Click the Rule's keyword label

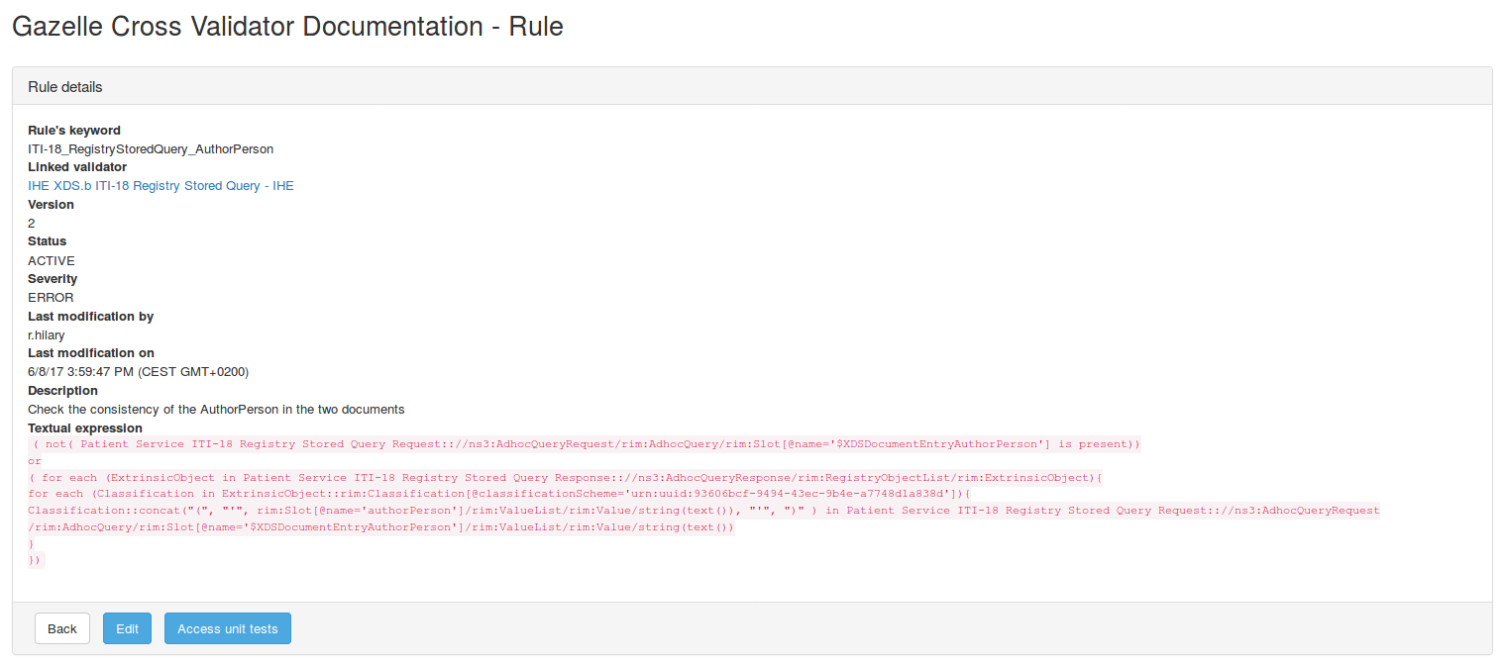pos(74,131)
